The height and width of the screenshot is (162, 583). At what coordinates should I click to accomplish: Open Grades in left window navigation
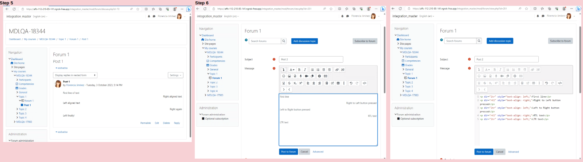pos(22,88)
